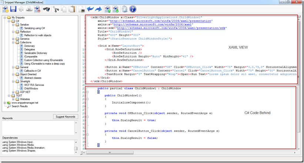Undo with the blue left arrow

[x=90, y=9]
